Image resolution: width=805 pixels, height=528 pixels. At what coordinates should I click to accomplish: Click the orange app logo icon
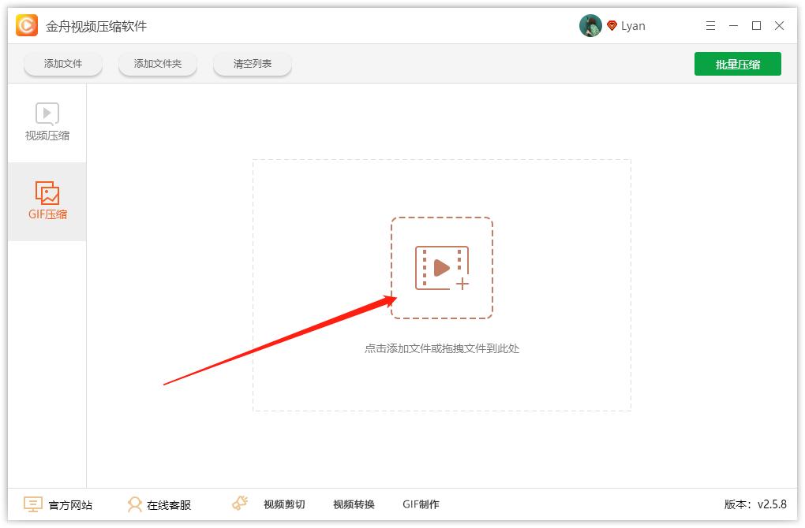click(27, 25)
